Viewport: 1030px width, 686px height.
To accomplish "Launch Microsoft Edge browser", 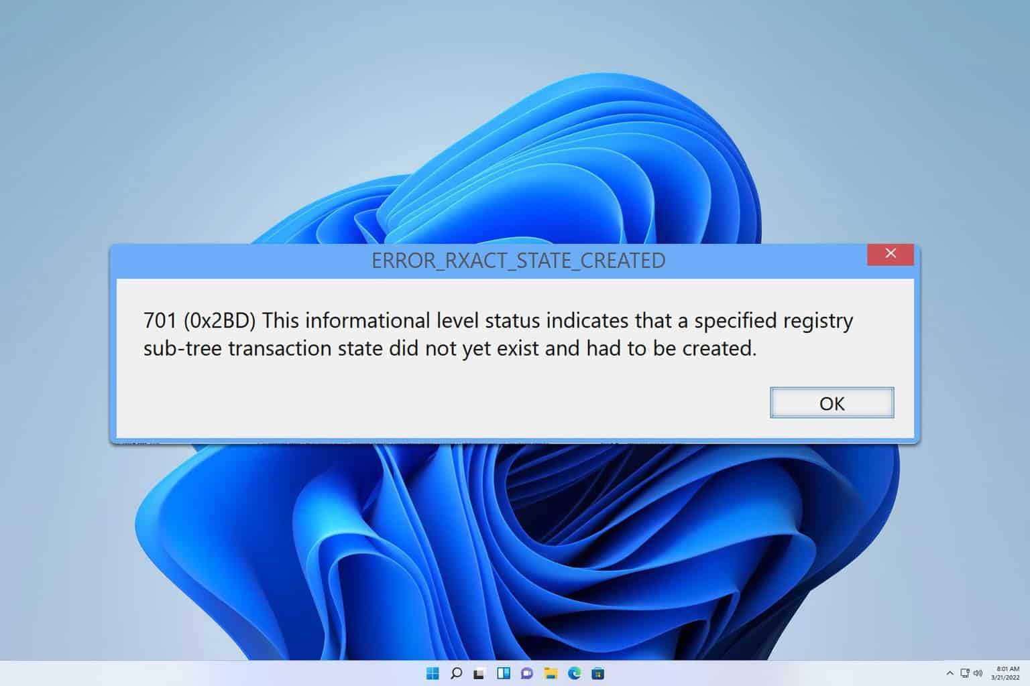I will click(x=575, y=673).
